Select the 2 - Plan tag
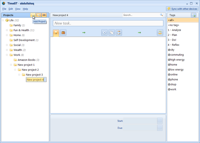This screenshot has height=143, width=200. [183, 35]
